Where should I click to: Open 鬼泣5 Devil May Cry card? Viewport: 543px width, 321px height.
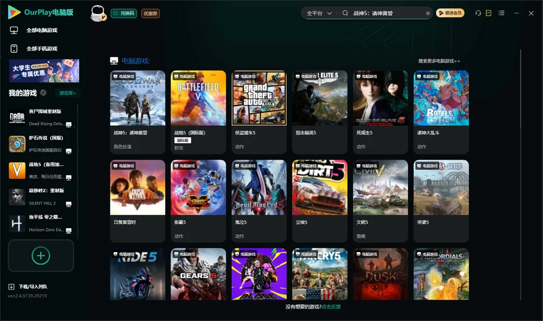click(x=259, y=201)
